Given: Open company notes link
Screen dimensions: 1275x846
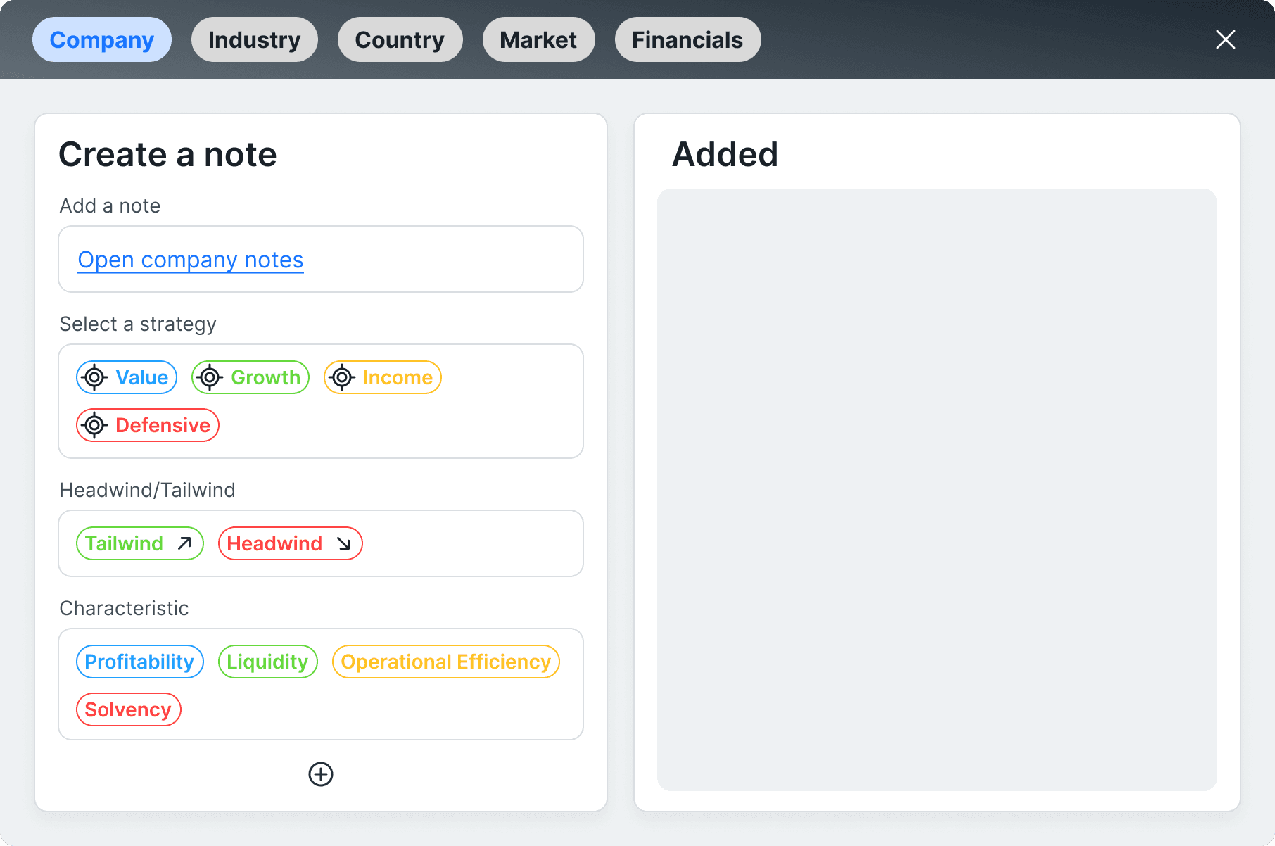Looking at the screenshot, I should click(191, 260).
